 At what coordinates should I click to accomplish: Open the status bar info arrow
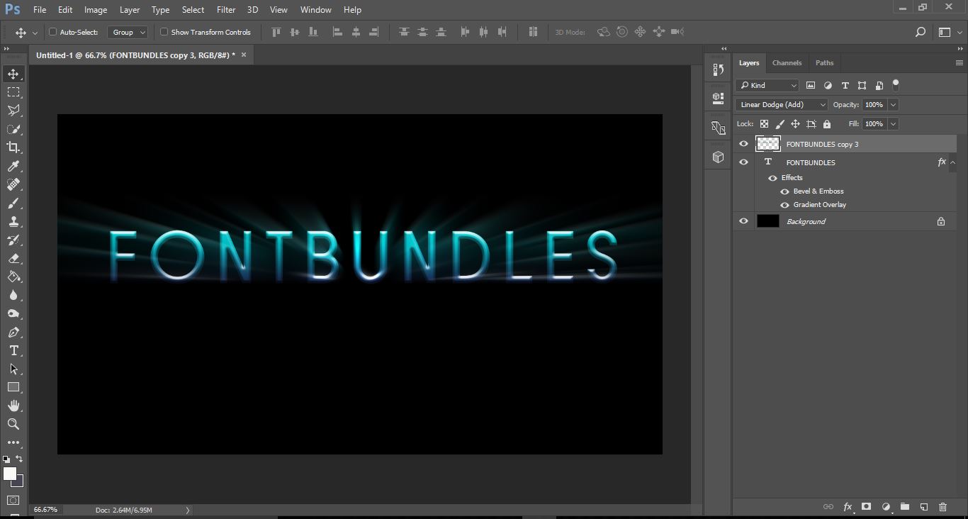[x=188, y=510]
